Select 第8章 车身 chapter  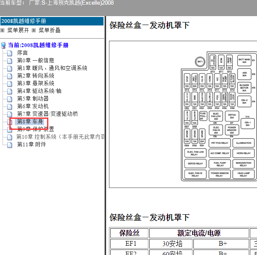tap(30, 121)
